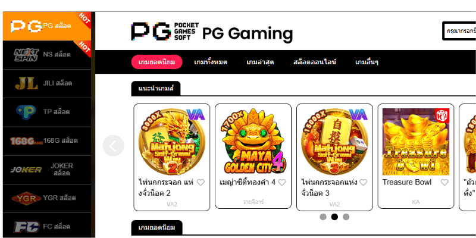Focus the game search input field
The width and height of the screenshot is (476, 238).
(459, 31)
